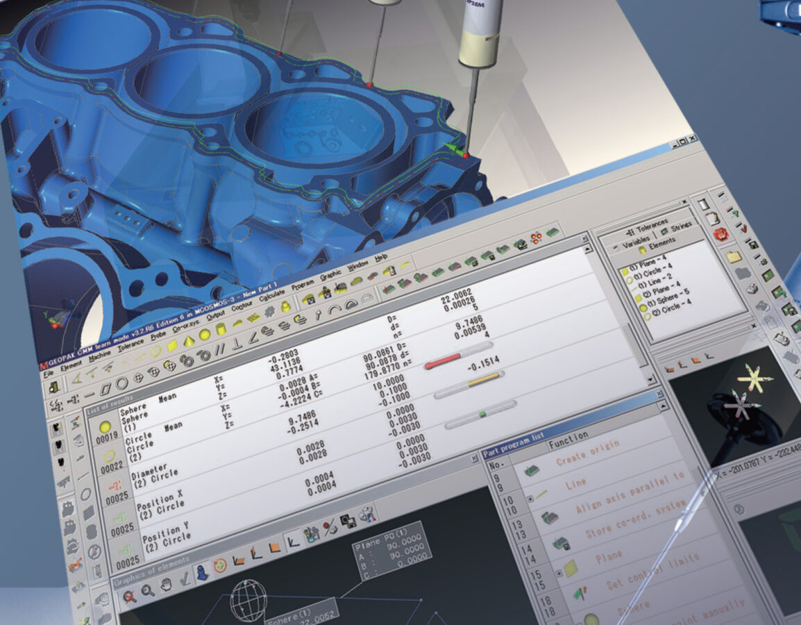Open the yellow folder icon in right toolbar
Image resolution: width=801 pixels, height=625 pixels.
click(733, 258)
